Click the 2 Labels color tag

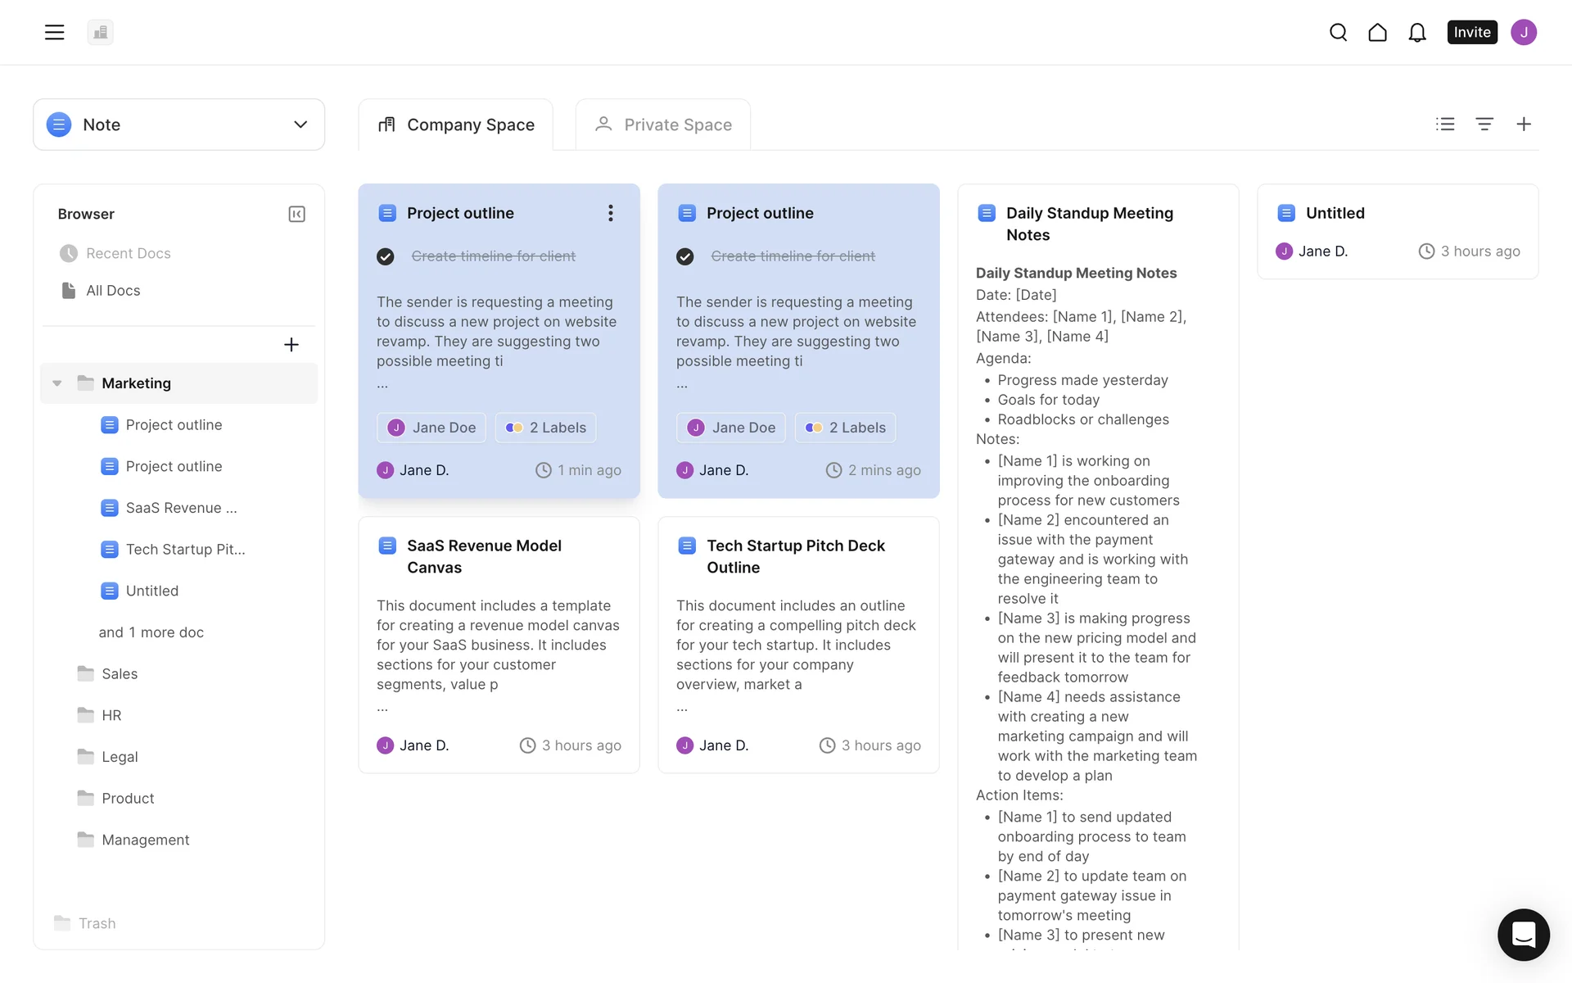pyautogui.click(x=546, y=428)
